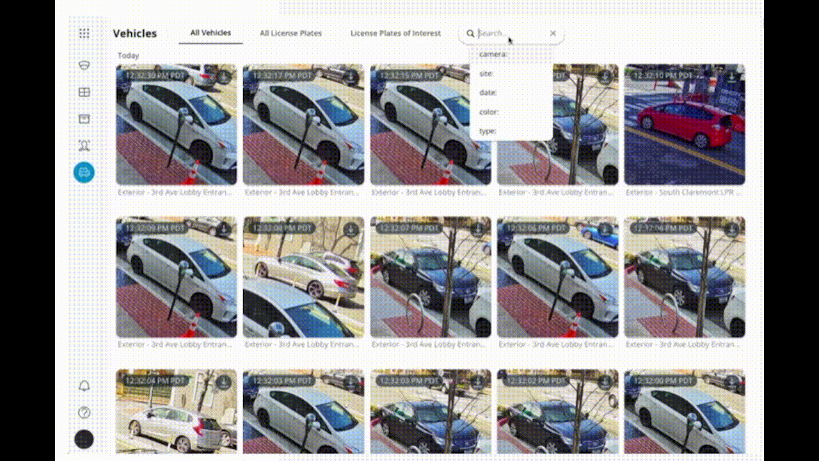Download the 12:32:07 PM vehicle image
The height and width of the screenshot is (461, 819).
[478, 229]
